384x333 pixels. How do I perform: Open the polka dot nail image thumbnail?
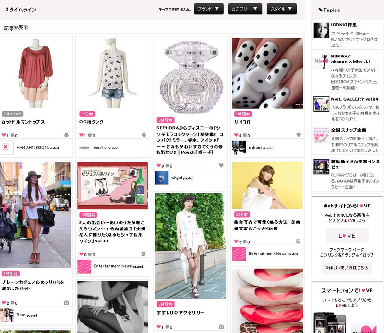pyautogui.click(x=267, y=73)
